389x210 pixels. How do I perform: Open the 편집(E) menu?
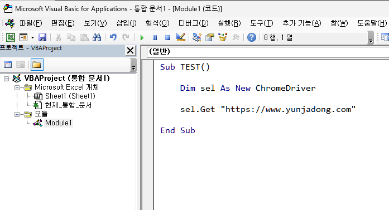(63, 23)
